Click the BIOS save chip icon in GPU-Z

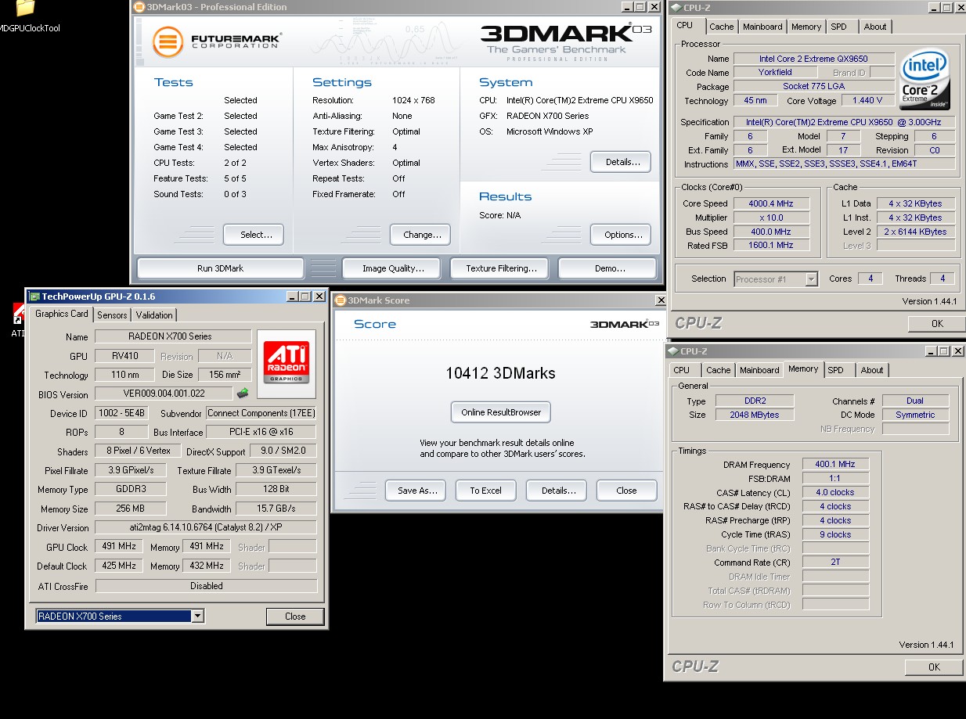(x=243, y=394)
